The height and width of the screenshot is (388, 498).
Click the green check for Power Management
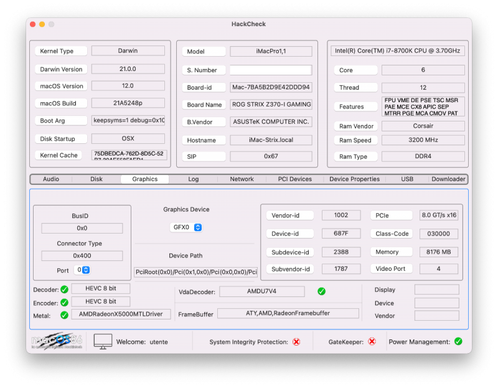coord(458,341)
